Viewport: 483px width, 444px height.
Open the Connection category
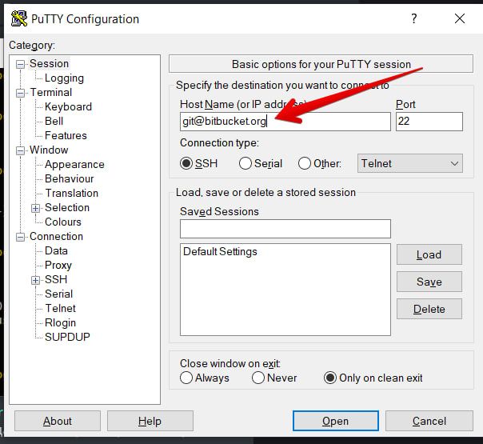[56, 236]
